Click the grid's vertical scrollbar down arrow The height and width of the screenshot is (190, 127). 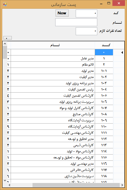[5, 180]
